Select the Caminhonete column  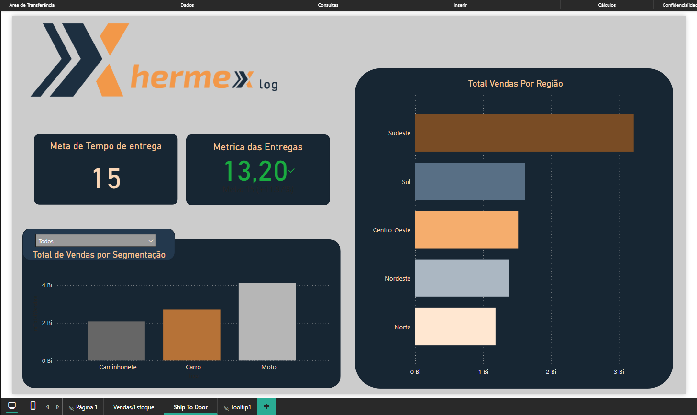(116, 341)
